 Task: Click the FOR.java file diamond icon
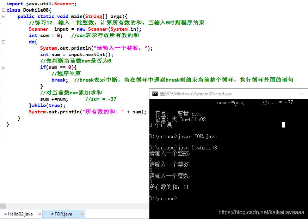click(x=52, y=214)
